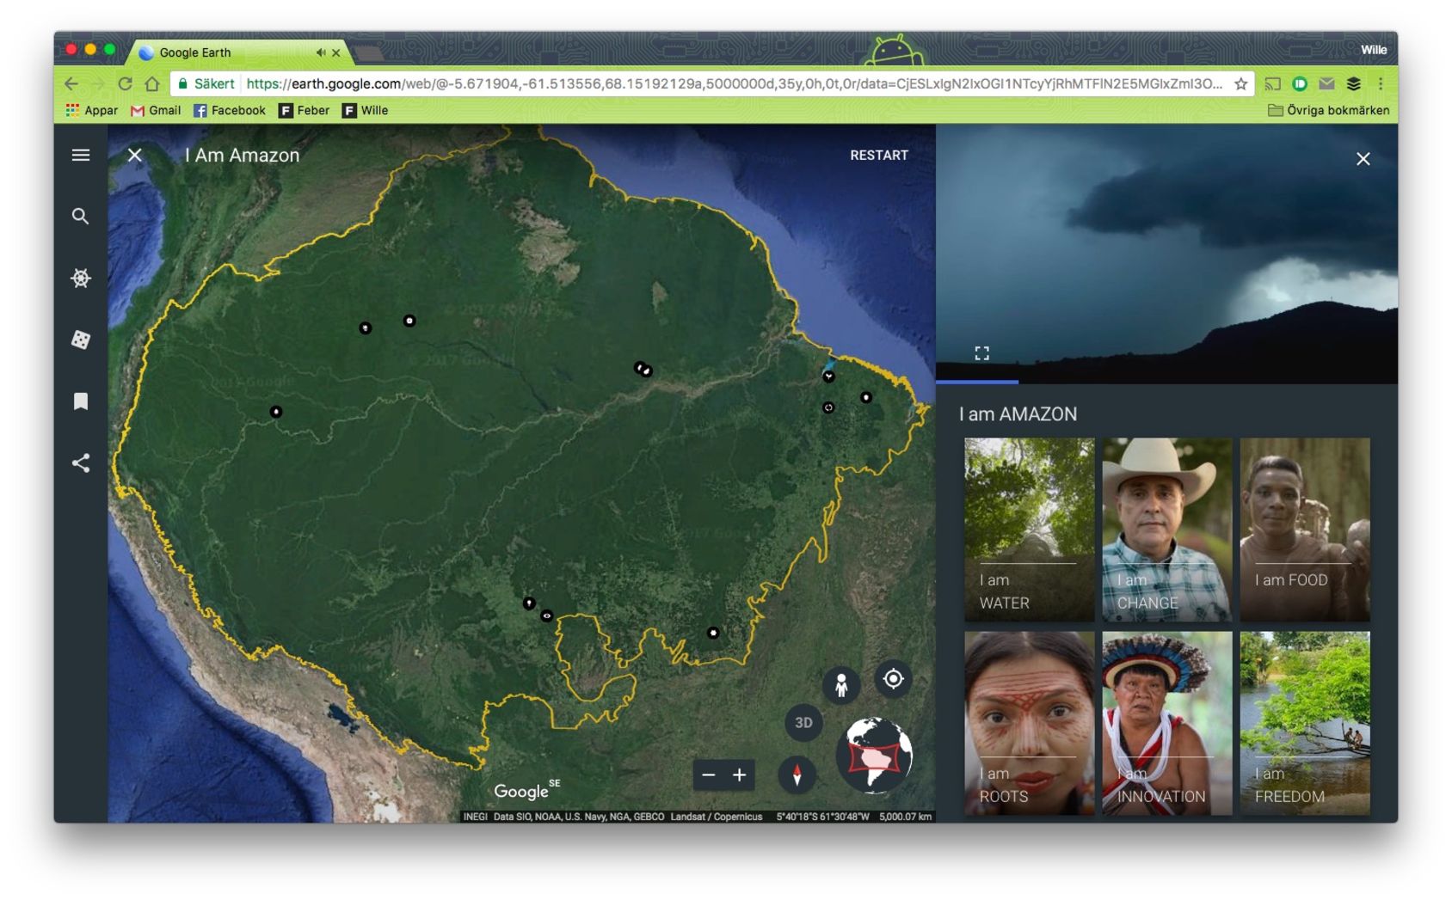This screenshot has height=900, width=1452.
Task: Mute the Google Earth tab audio
Action: (321, 53)
